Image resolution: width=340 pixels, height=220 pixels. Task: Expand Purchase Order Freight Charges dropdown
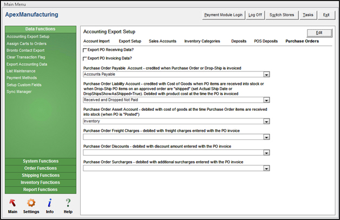pyautogui.click(x=266, y=137)
